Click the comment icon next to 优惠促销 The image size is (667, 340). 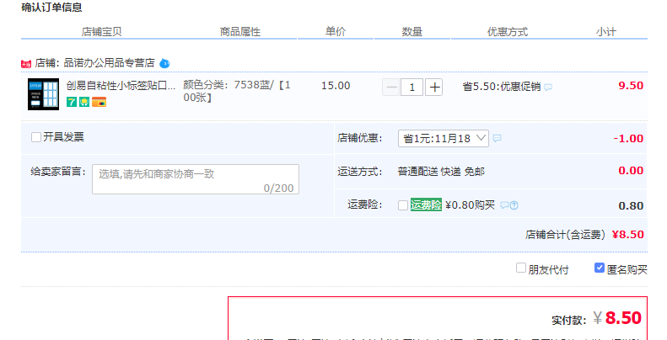(548, 88)
